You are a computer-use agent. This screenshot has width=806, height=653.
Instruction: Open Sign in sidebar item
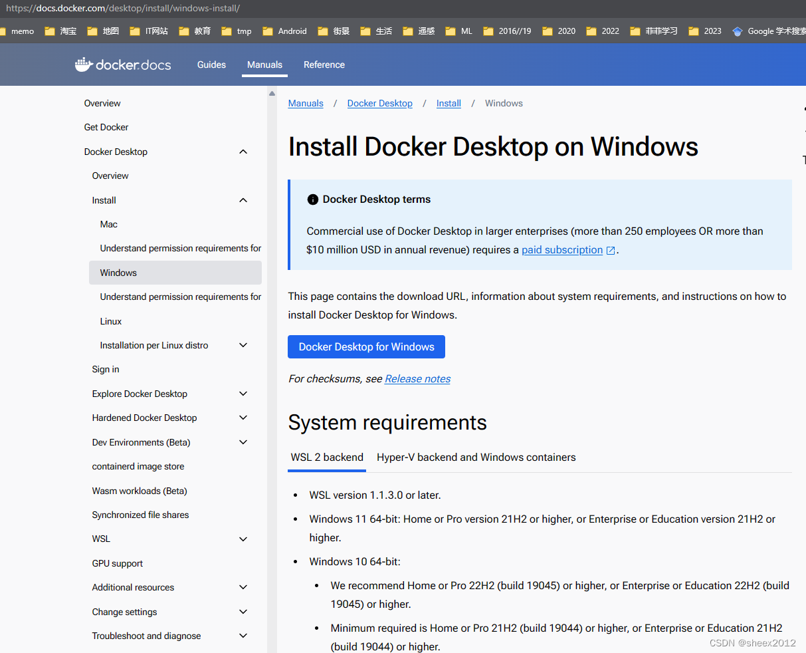pyautogui.click(x=106, y=369)
